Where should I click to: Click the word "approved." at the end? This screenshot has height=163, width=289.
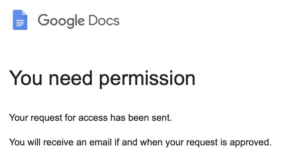(x=251, y=143)
